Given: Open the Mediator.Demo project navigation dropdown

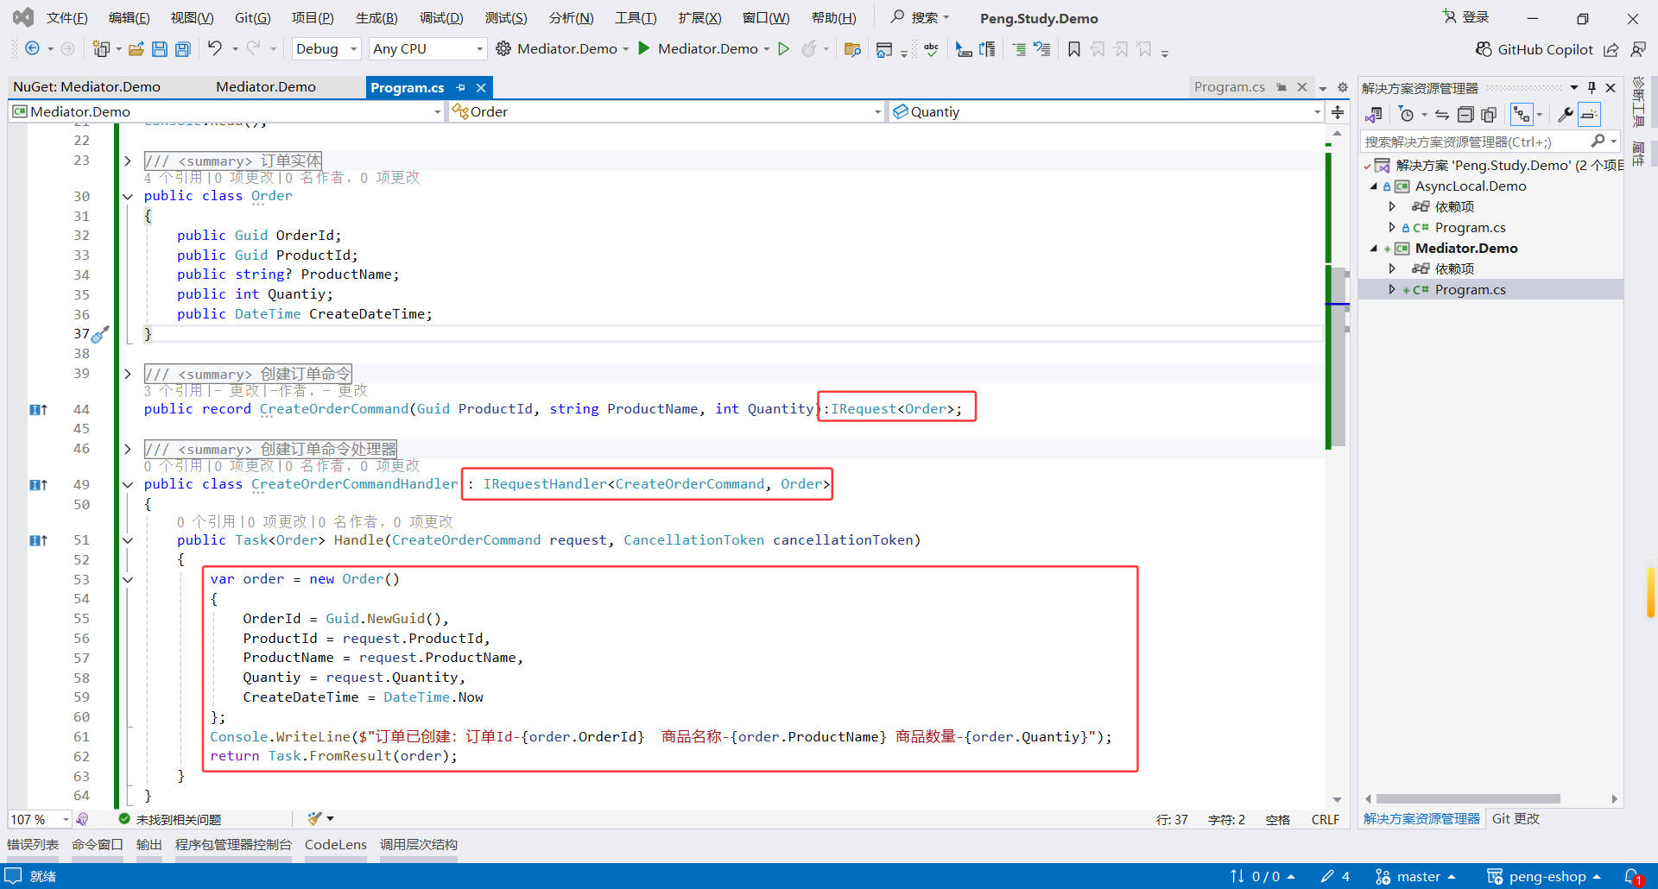Looking at the screenshot, I should (227, 111).
